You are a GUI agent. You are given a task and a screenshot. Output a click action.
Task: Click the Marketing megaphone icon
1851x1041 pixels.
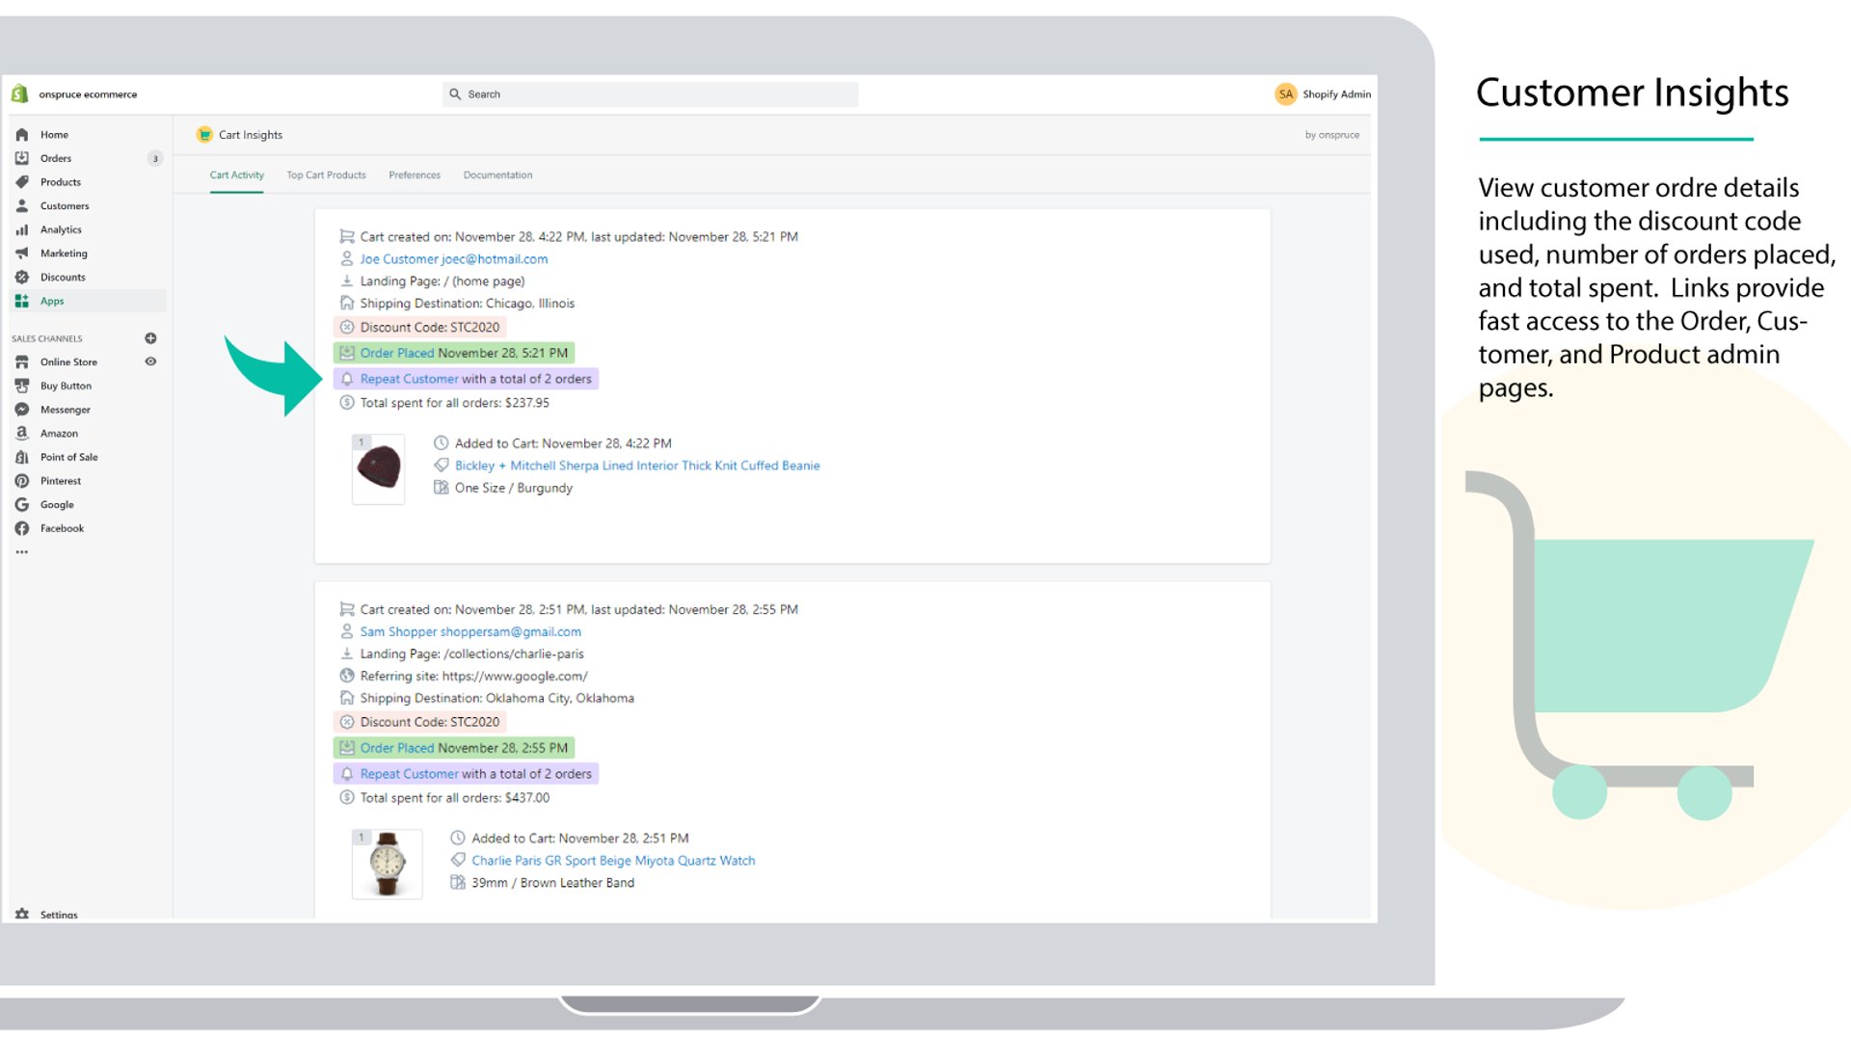pyautogui.click(x=22, y=254)
